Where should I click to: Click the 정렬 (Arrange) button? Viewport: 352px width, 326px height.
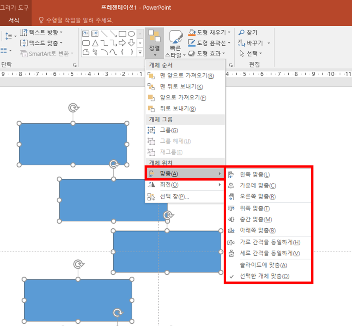pyautogui.click(x=154, y=43)
